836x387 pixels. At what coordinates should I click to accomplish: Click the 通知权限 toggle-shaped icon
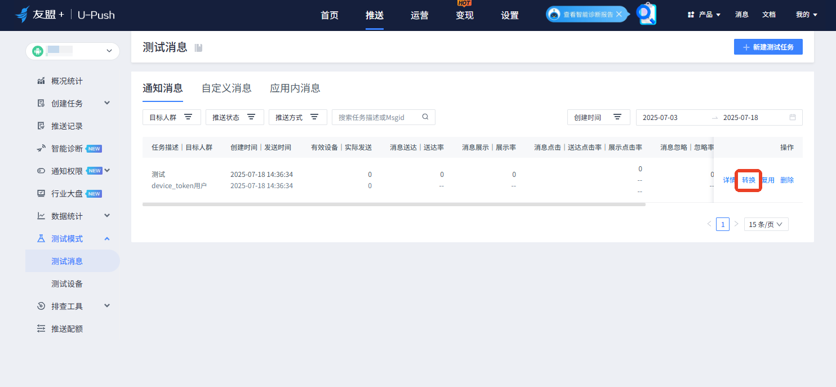pos(41,171)
